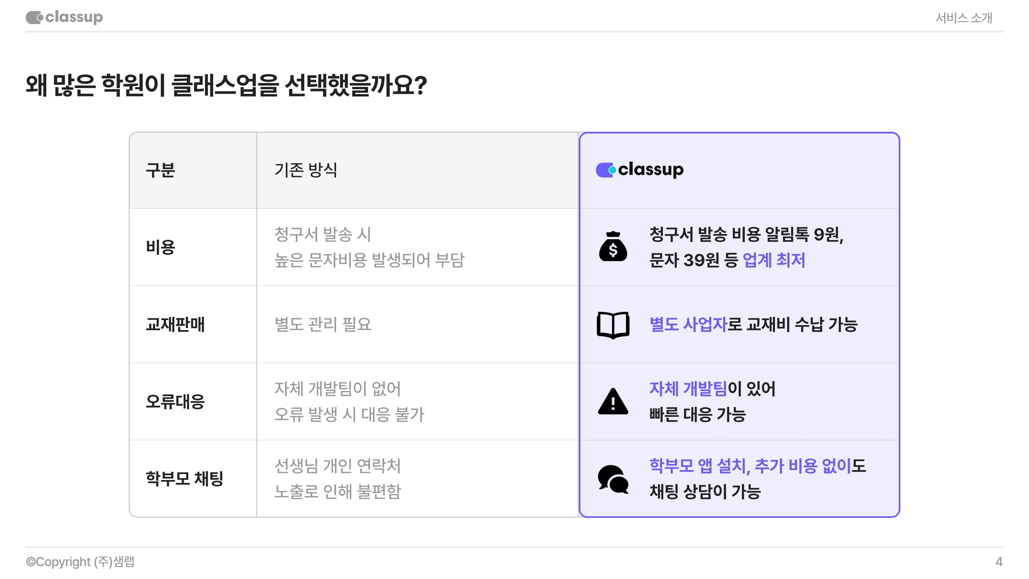Click the purple classup logo in table
This screenshot has height=579, width=1029.
640,170
